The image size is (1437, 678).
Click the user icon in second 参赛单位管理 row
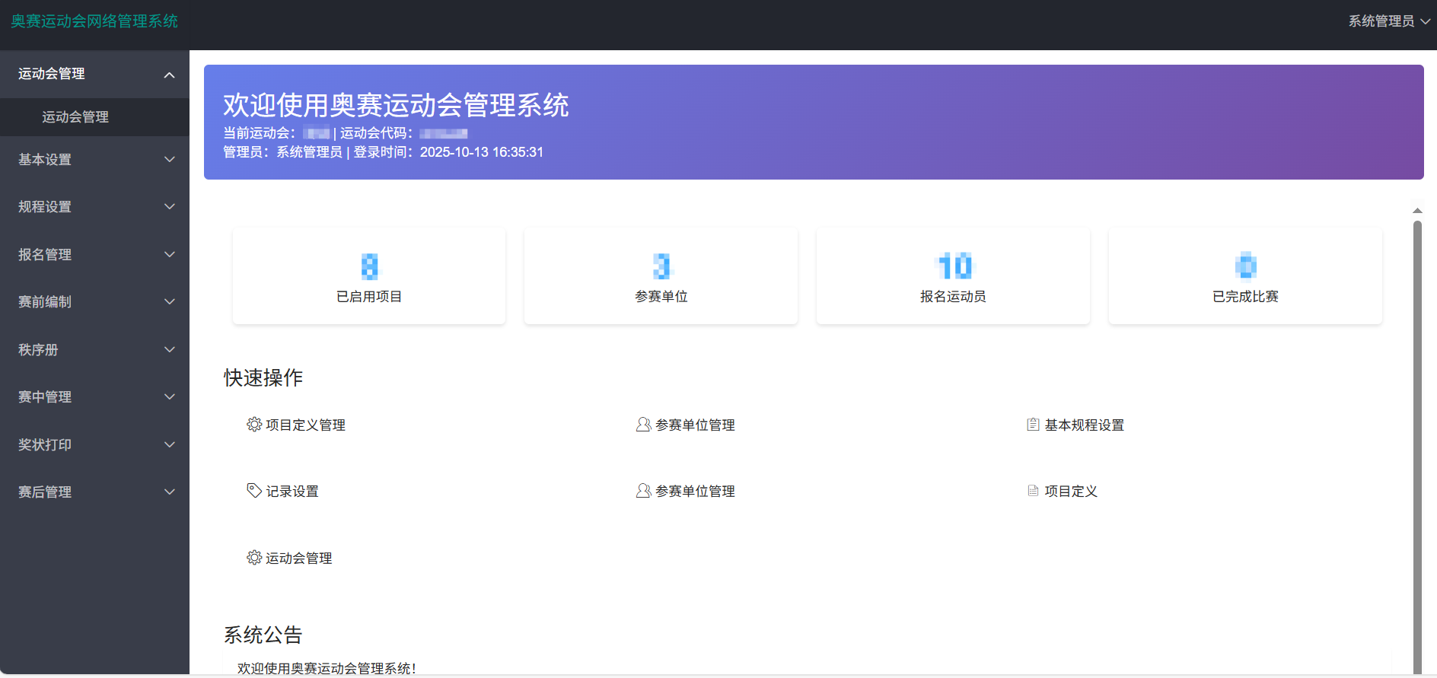click(643, 491)
